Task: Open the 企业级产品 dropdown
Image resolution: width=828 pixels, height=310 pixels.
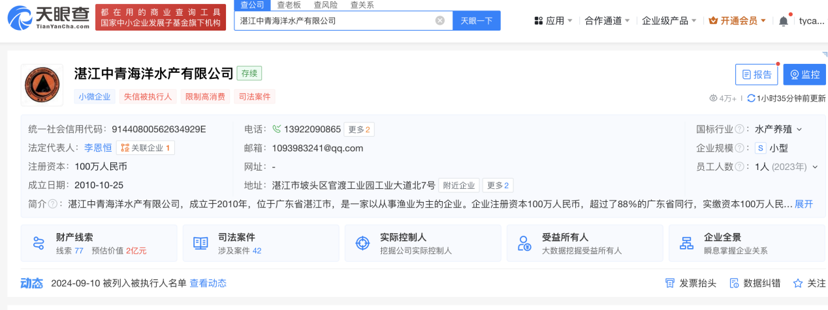Action: (669, 21)
